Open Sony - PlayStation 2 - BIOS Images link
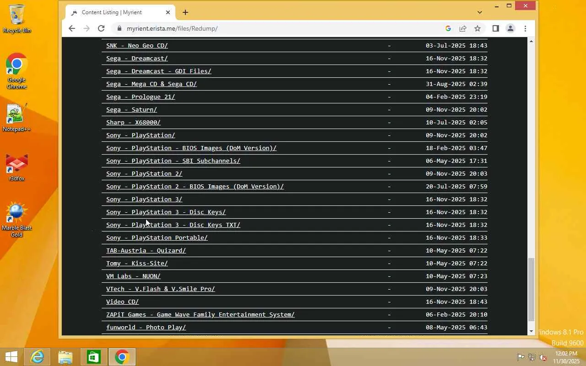 195,187
